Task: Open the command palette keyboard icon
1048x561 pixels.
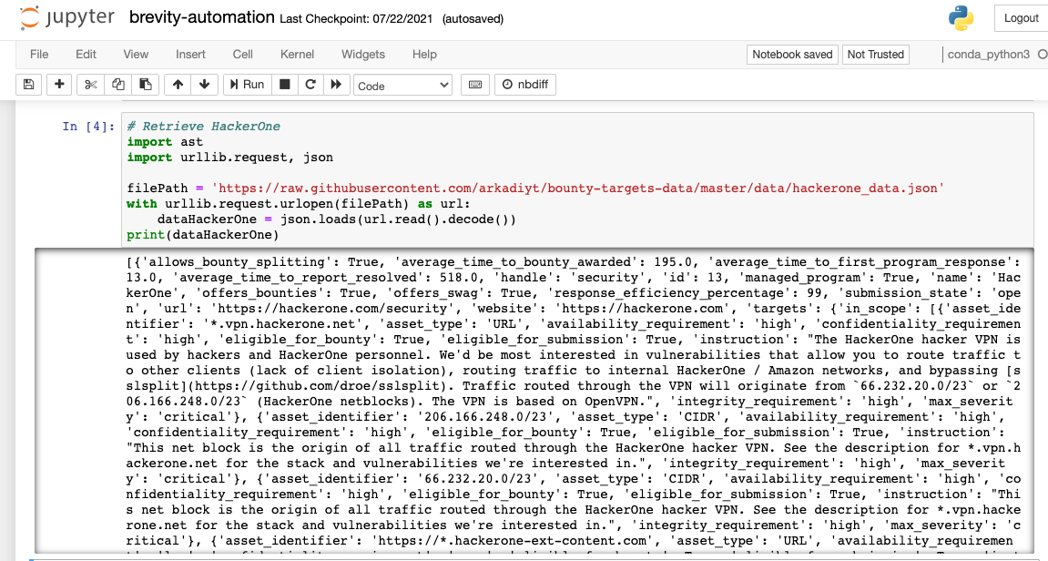Action: click(474, 85)
